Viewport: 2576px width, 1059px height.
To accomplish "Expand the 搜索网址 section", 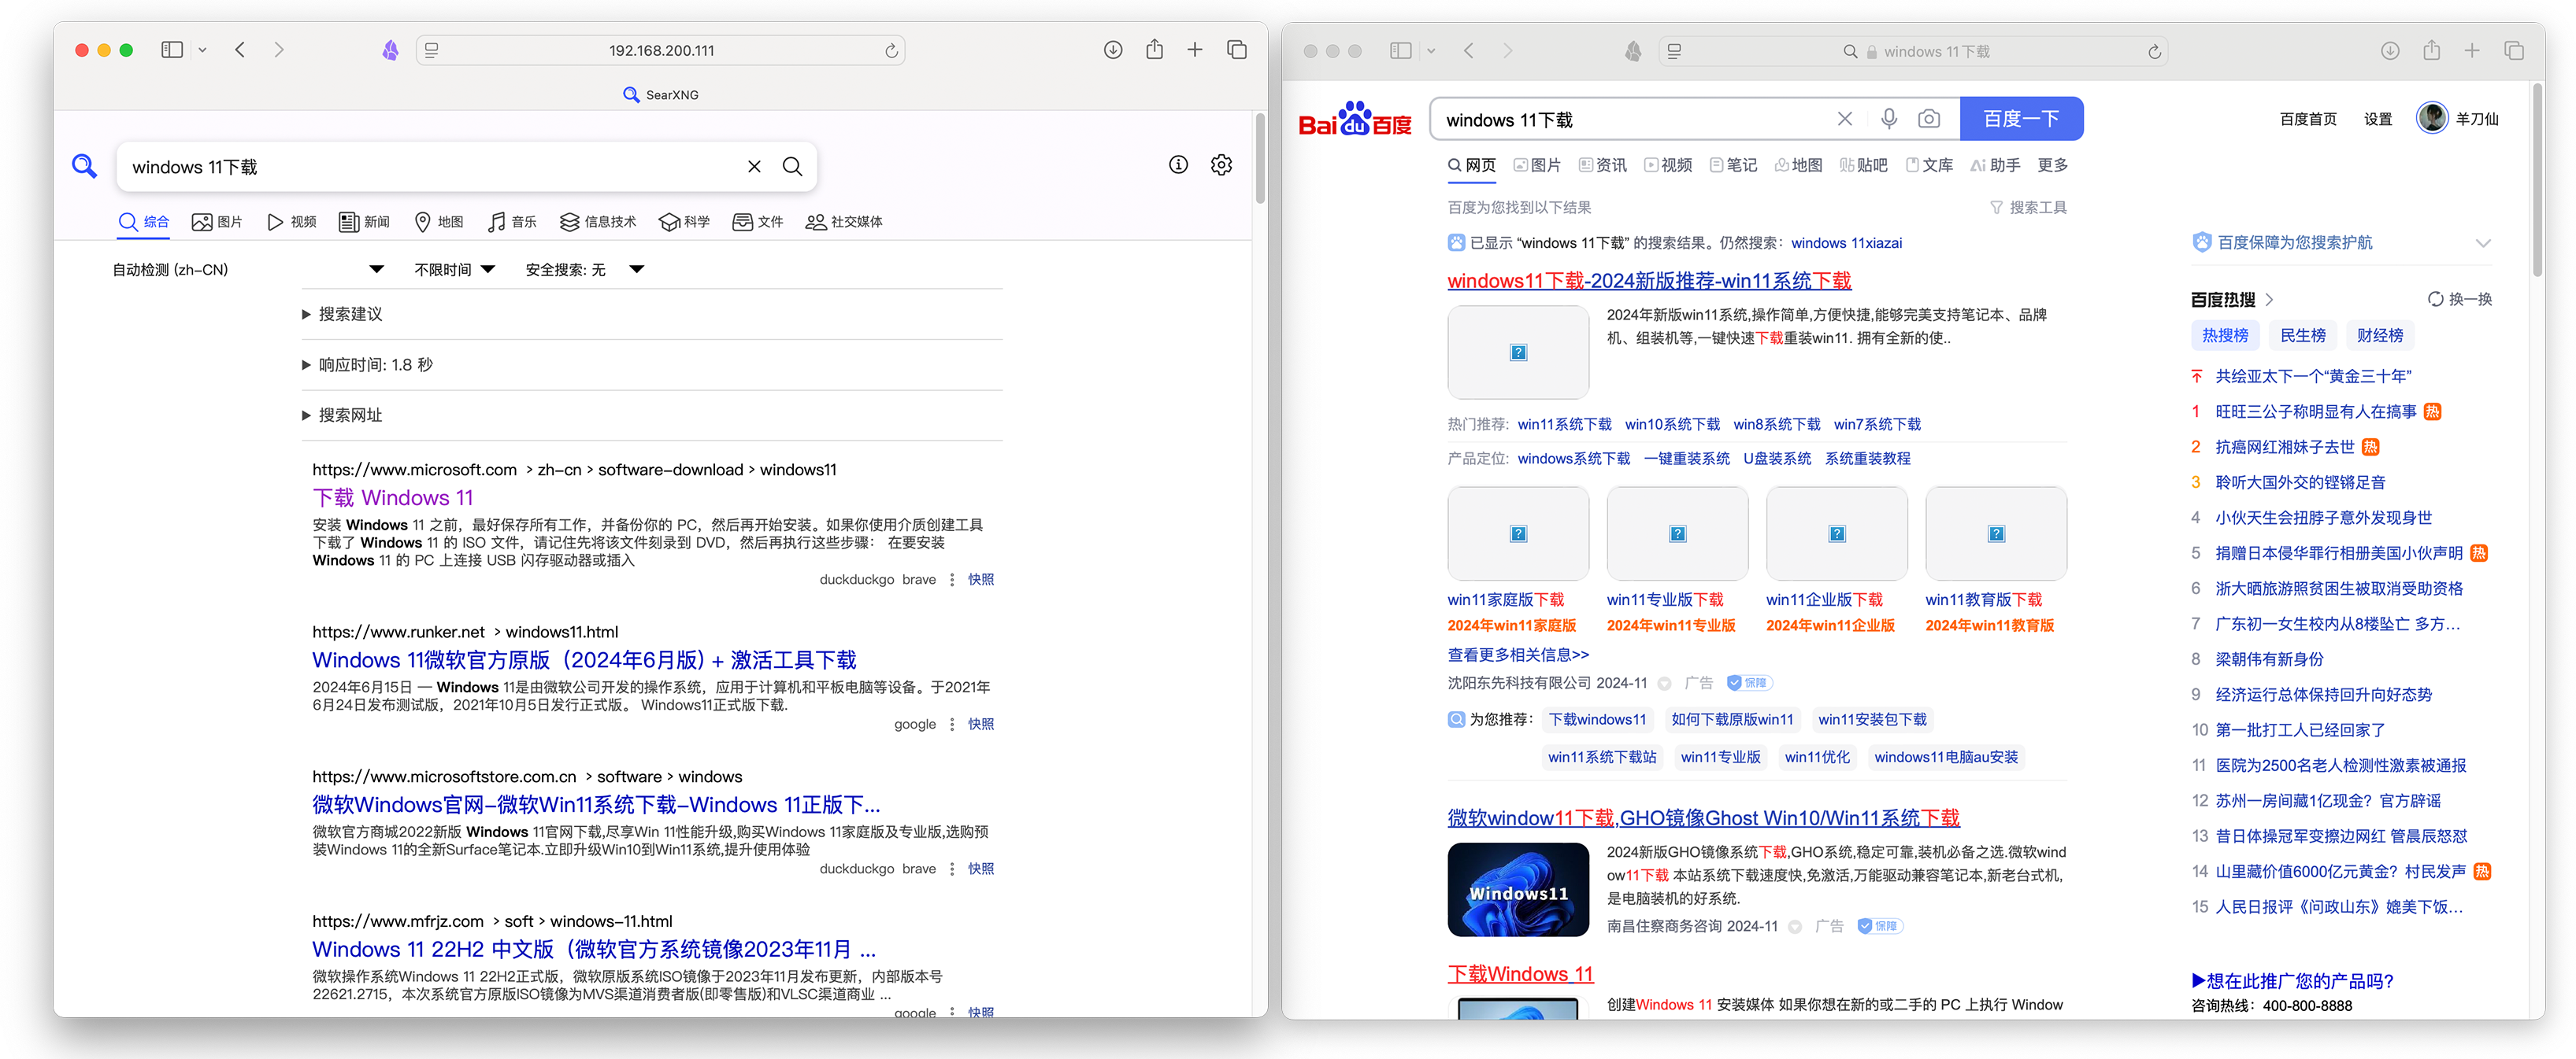I will (x=652, y=415).
